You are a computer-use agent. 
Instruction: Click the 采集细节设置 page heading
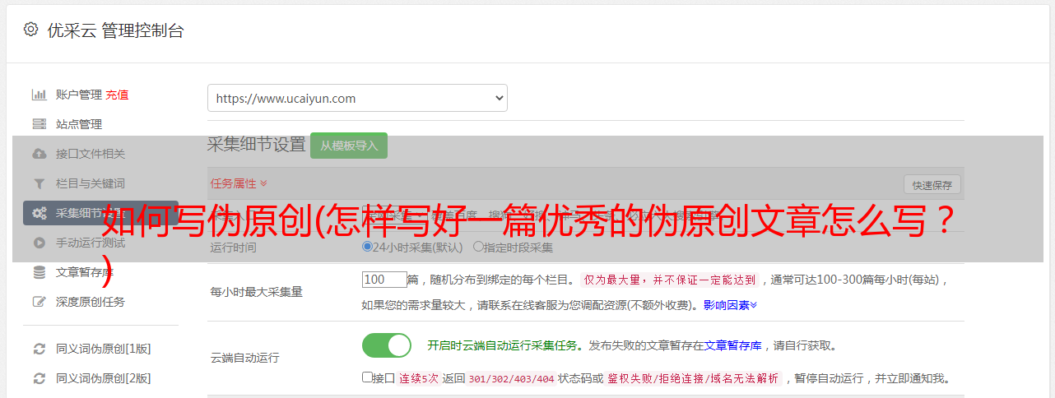click(257, 145)
